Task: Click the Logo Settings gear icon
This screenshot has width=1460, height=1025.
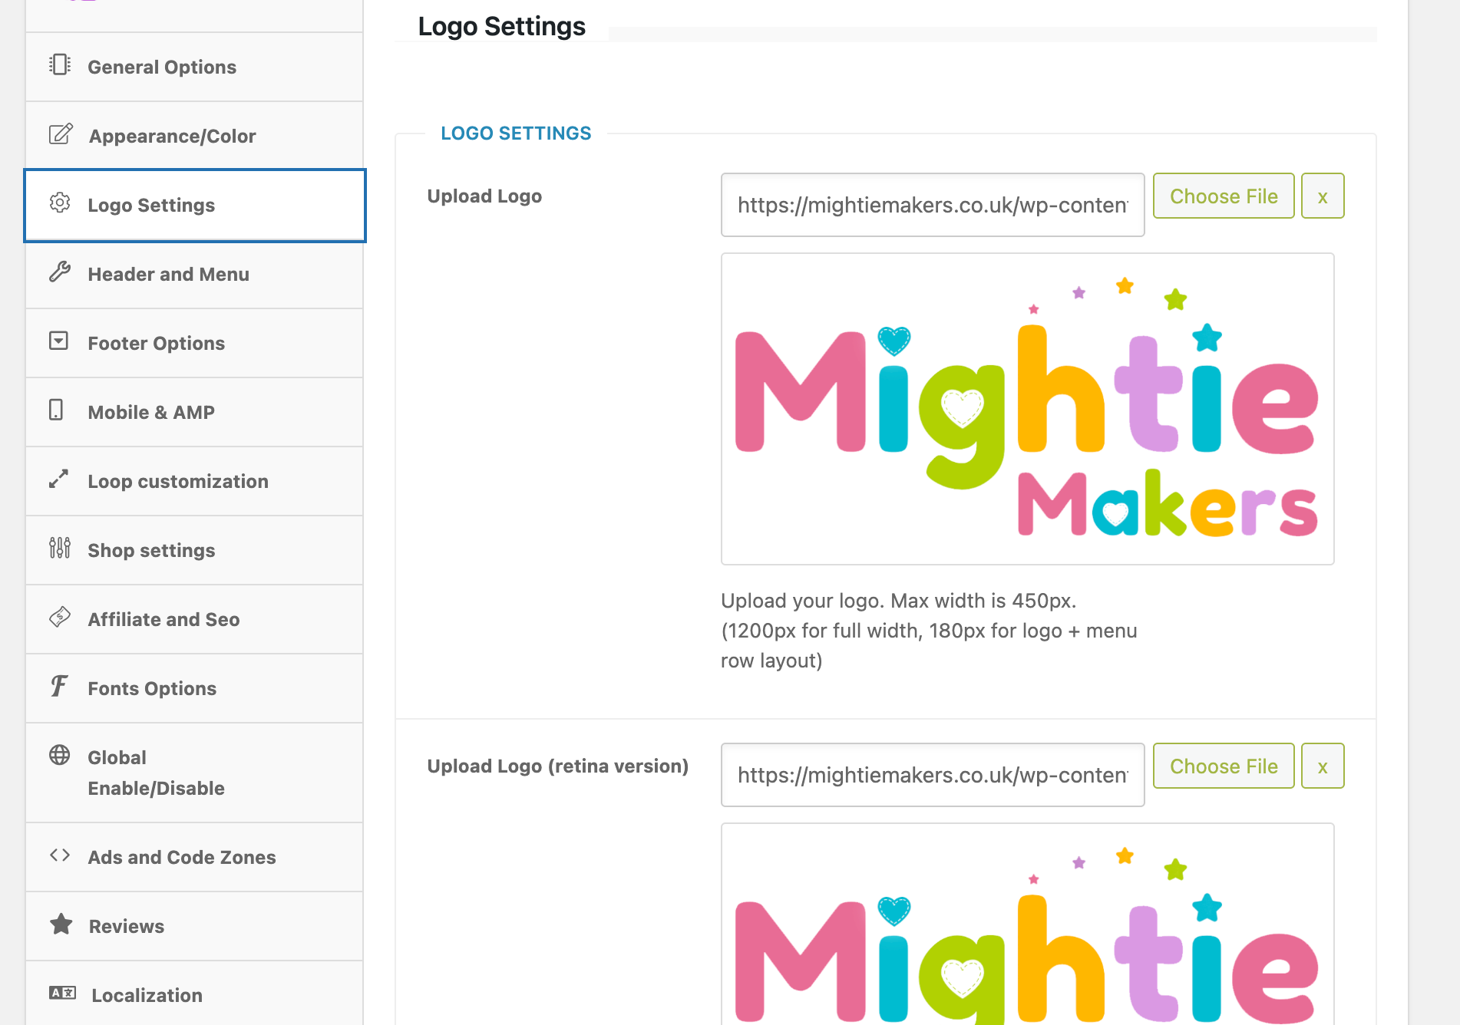Action: 60,203
